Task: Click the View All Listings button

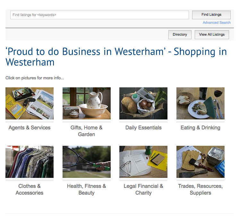Action: (x=212, y=34)
